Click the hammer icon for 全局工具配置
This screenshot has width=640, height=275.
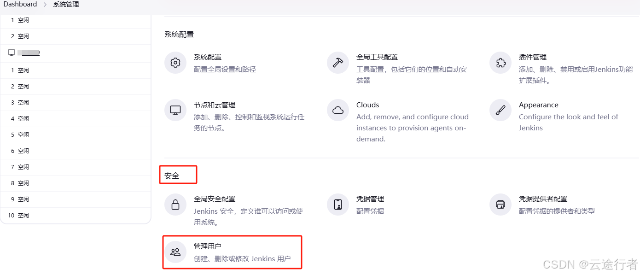point(338,63)
